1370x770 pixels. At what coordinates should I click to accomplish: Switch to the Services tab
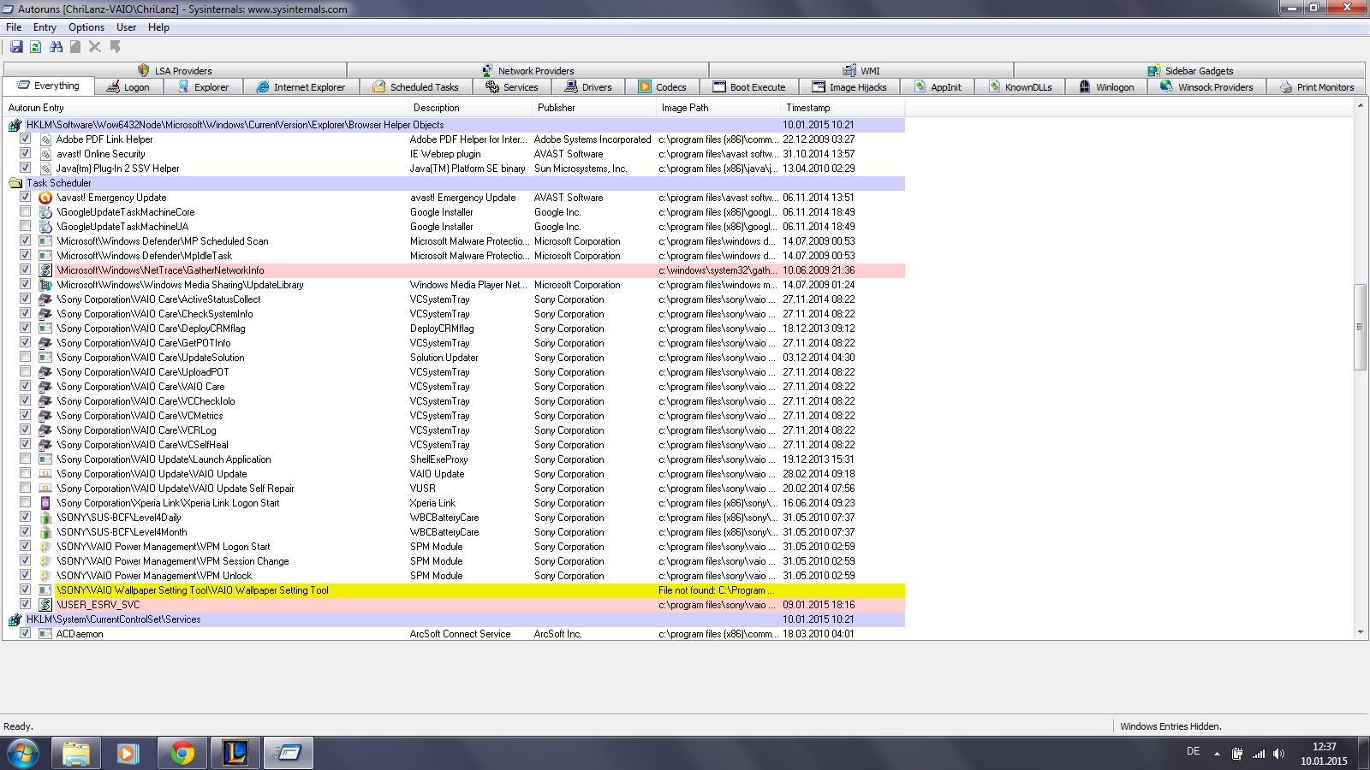(x=512, y=87)
